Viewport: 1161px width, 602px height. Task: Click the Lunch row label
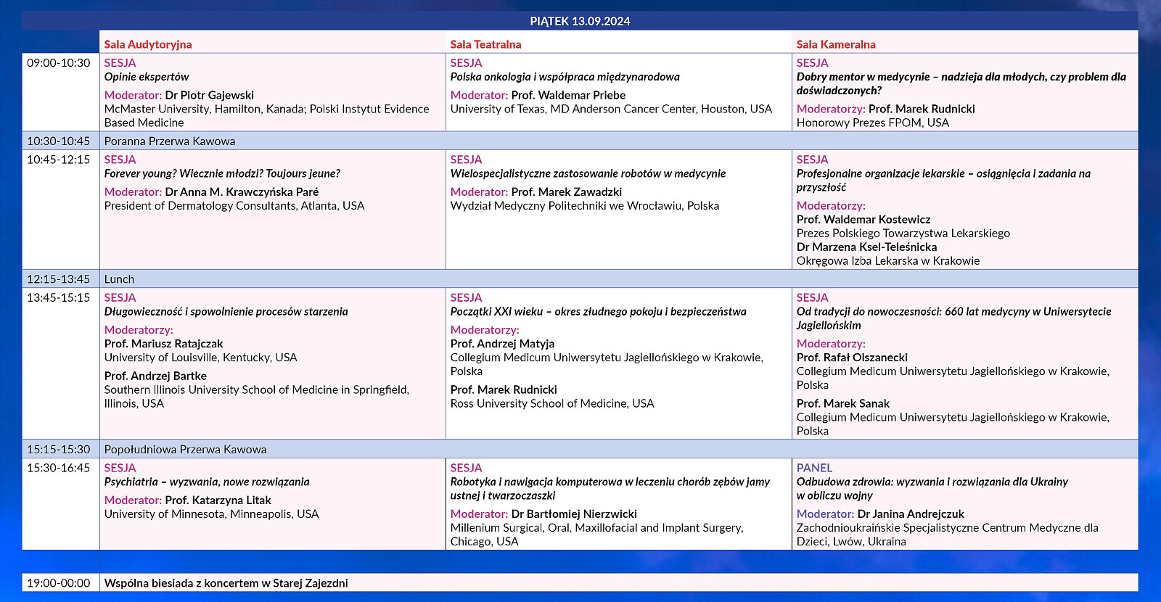click(119, 279)
